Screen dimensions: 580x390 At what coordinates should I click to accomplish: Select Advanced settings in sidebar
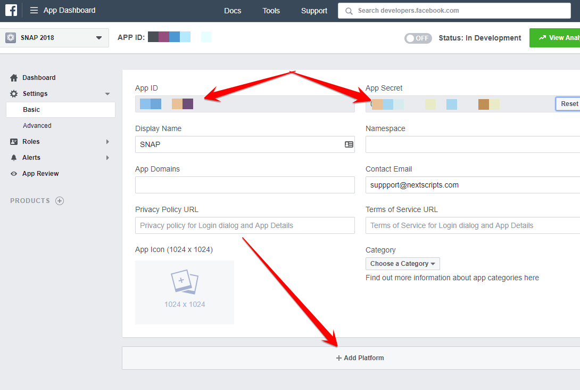point(37,126)
